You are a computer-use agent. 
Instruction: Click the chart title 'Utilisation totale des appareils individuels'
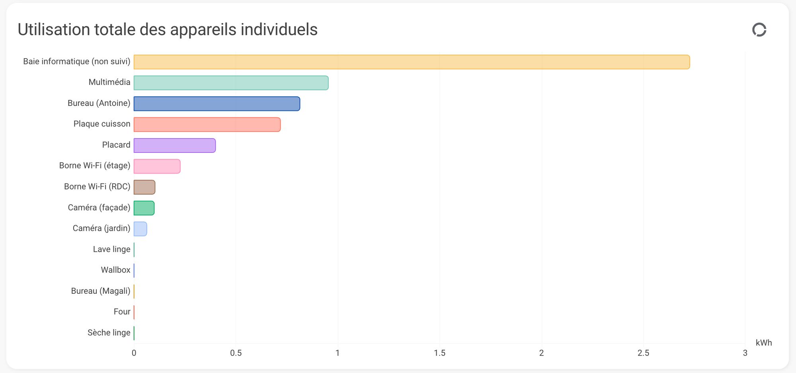[168, 29]
